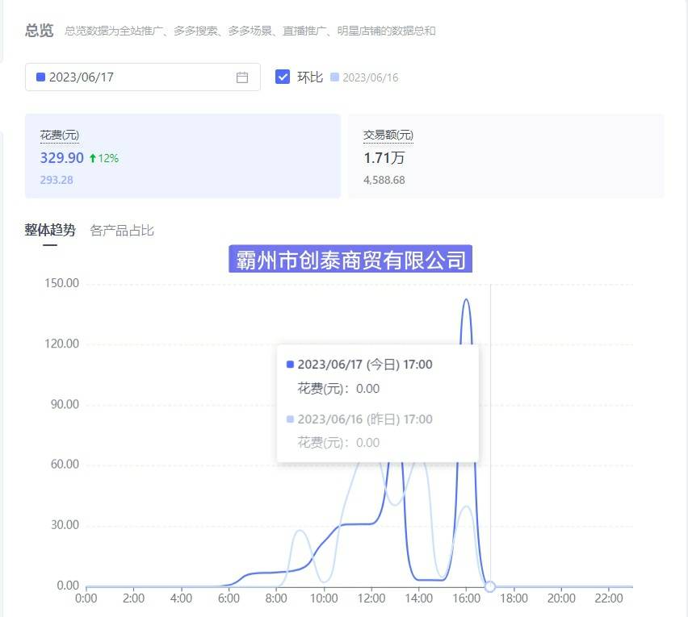The width and height of the screenshot is (688, 617).
Task: Click the 12:00 label on time axis
Action: 371,599
